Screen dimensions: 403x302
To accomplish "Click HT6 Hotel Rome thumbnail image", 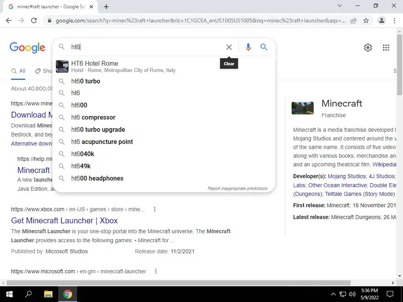I will click(62, 66).
